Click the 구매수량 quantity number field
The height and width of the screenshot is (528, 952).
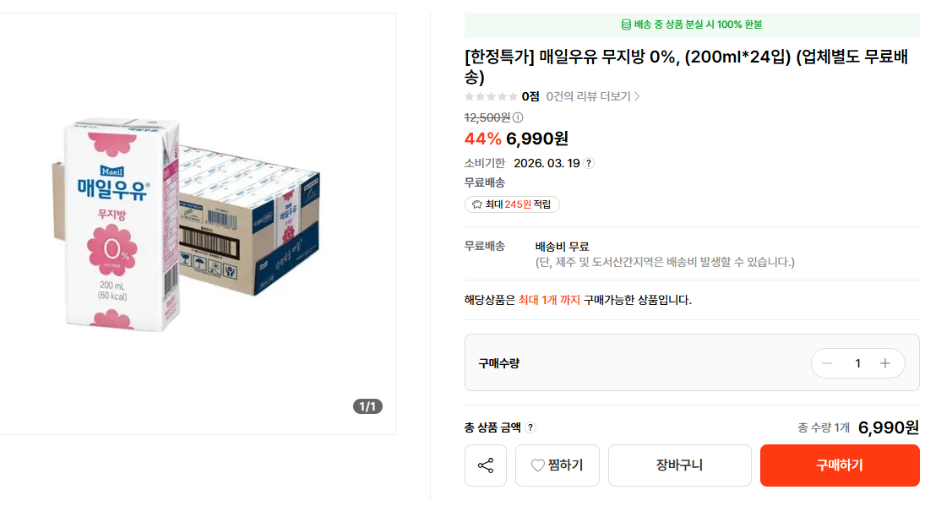tap(857, 363)
